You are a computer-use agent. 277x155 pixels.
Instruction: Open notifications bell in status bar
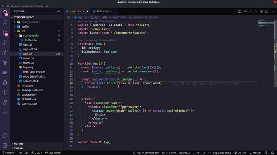pos(272,153)
